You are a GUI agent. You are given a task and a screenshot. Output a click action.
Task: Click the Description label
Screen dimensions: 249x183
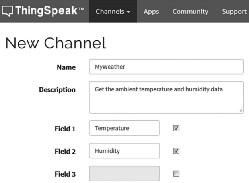pos(57,90)
